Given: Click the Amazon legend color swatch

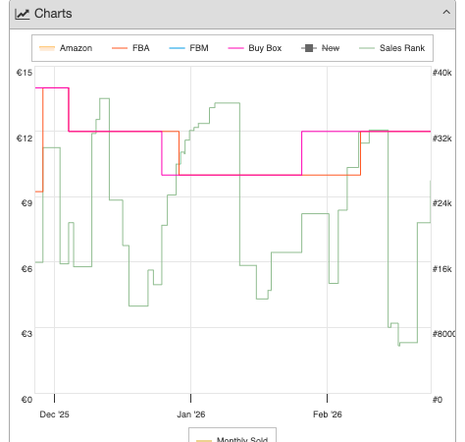Looking at the screenshot, I should click(47, 48).
